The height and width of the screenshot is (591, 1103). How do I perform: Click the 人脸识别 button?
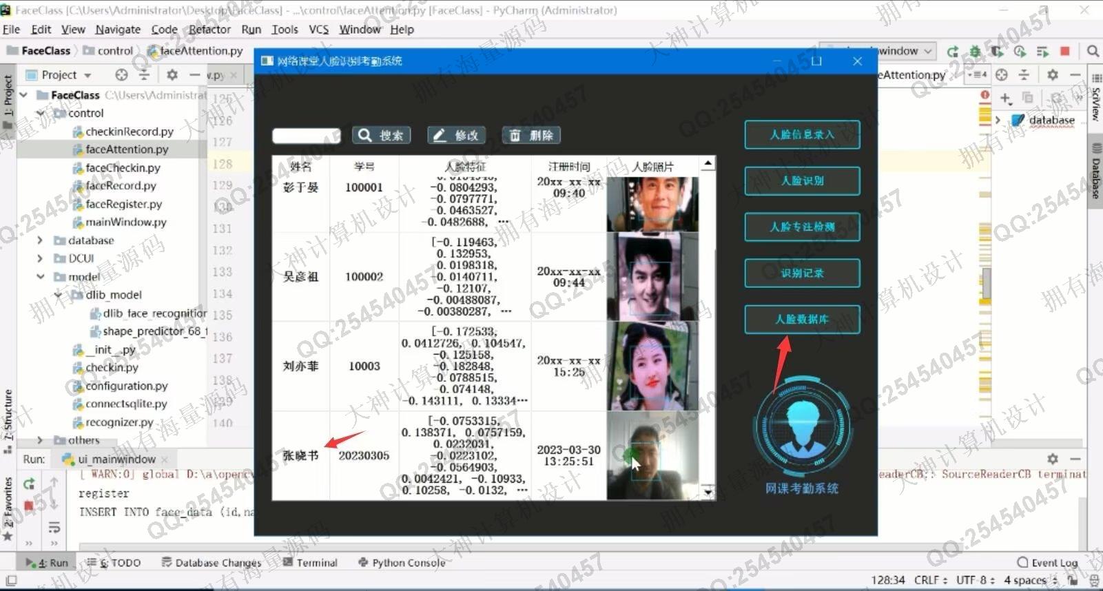pos(802,180)
